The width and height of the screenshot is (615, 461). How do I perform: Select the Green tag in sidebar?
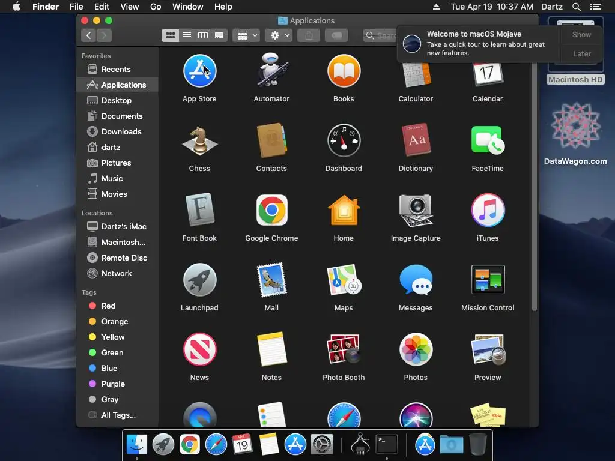[x=117, y=352]
